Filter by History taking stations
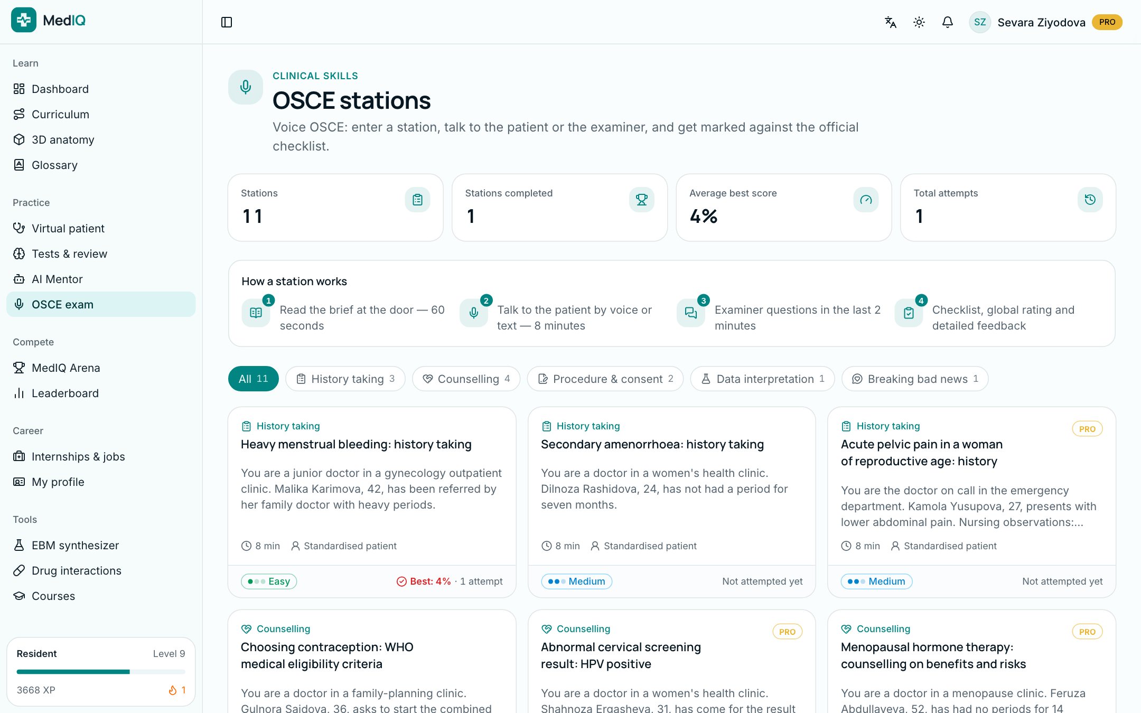The width and height of the screenshot is (1141, 713). coord(345,379)
